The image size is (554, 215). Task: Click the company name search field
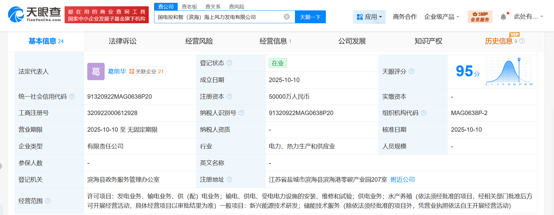point(217,17)
